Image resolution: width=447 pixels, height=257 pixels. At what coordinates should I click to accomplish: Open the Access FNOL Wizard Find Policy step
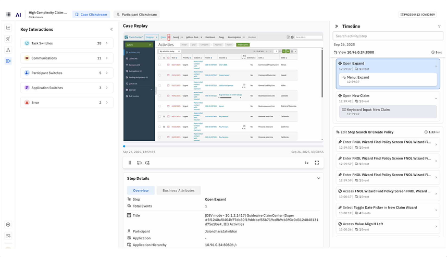[388, 194]
